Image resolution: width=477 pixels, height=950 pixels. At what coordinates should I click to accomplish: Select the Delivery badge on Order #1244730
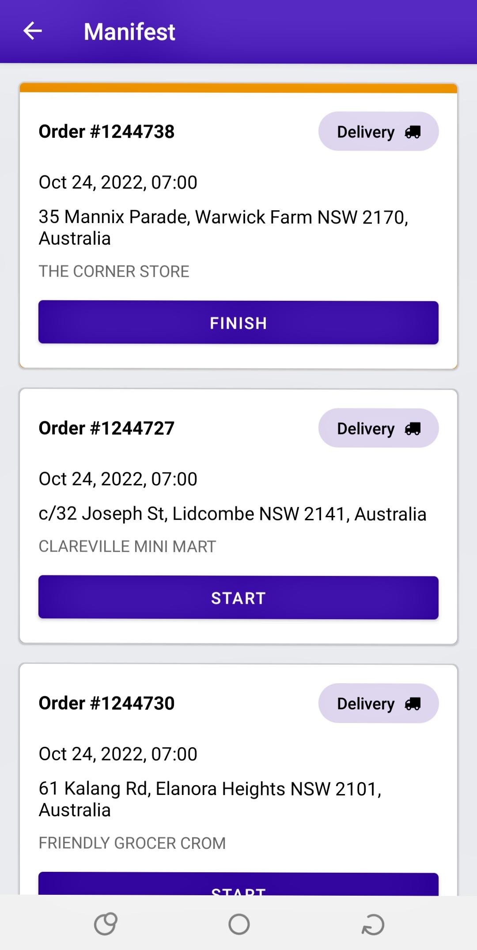(379, 703)
